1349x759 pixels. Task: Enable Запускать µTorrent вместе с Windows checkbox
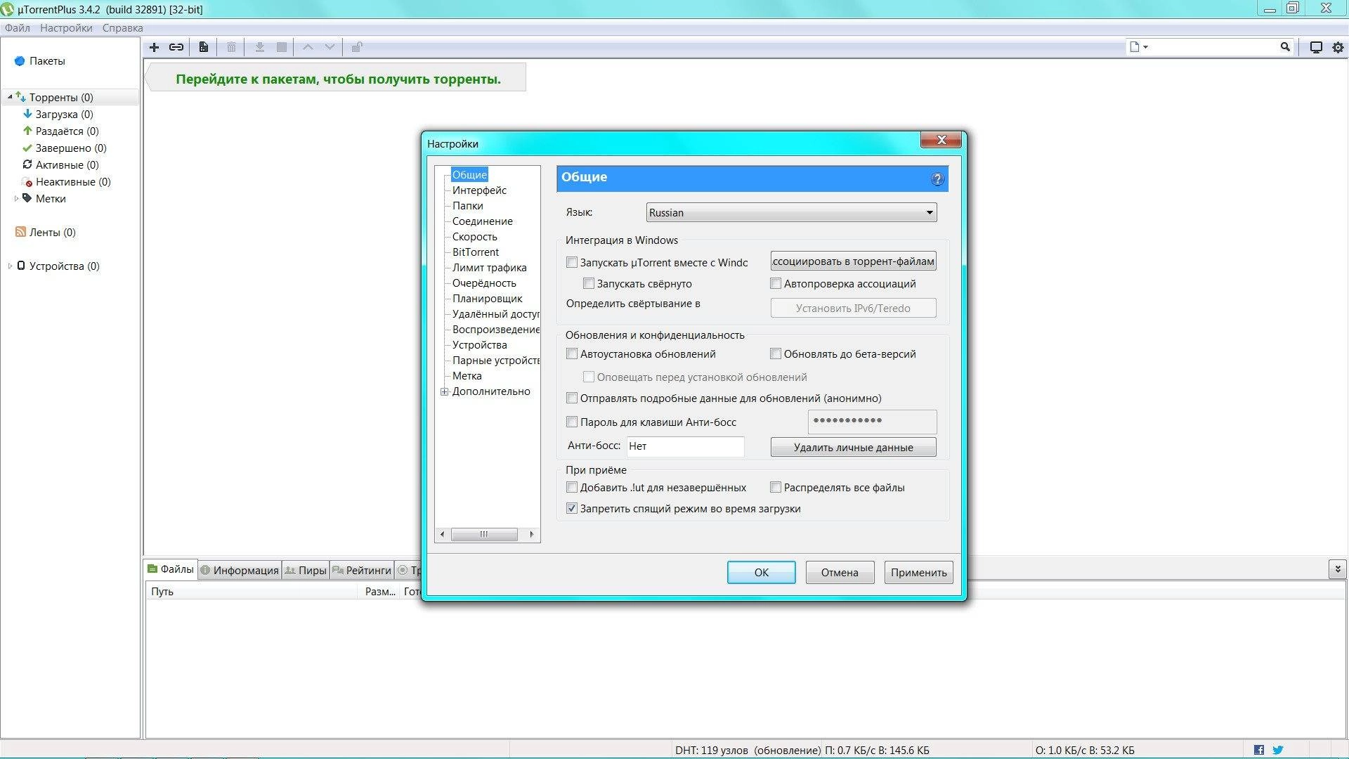tap(572, 262)
